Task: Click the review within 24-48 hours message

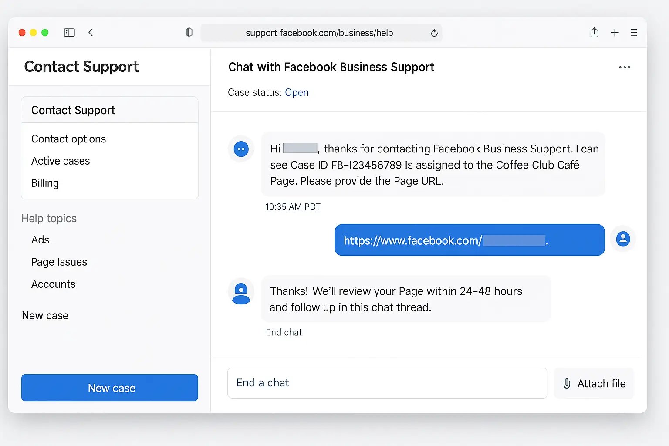Action: [x=406, y=299]
